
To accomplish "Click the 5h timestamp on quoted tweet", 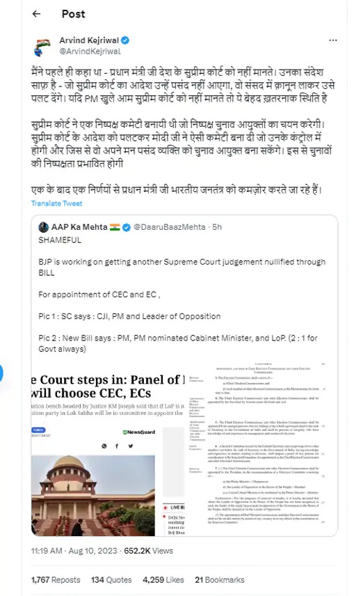I will (217, 227).
